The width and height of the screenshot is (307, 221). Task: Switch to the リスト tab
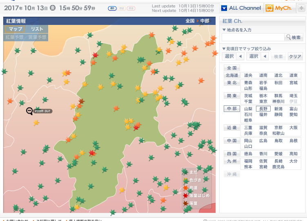point(37,29)
